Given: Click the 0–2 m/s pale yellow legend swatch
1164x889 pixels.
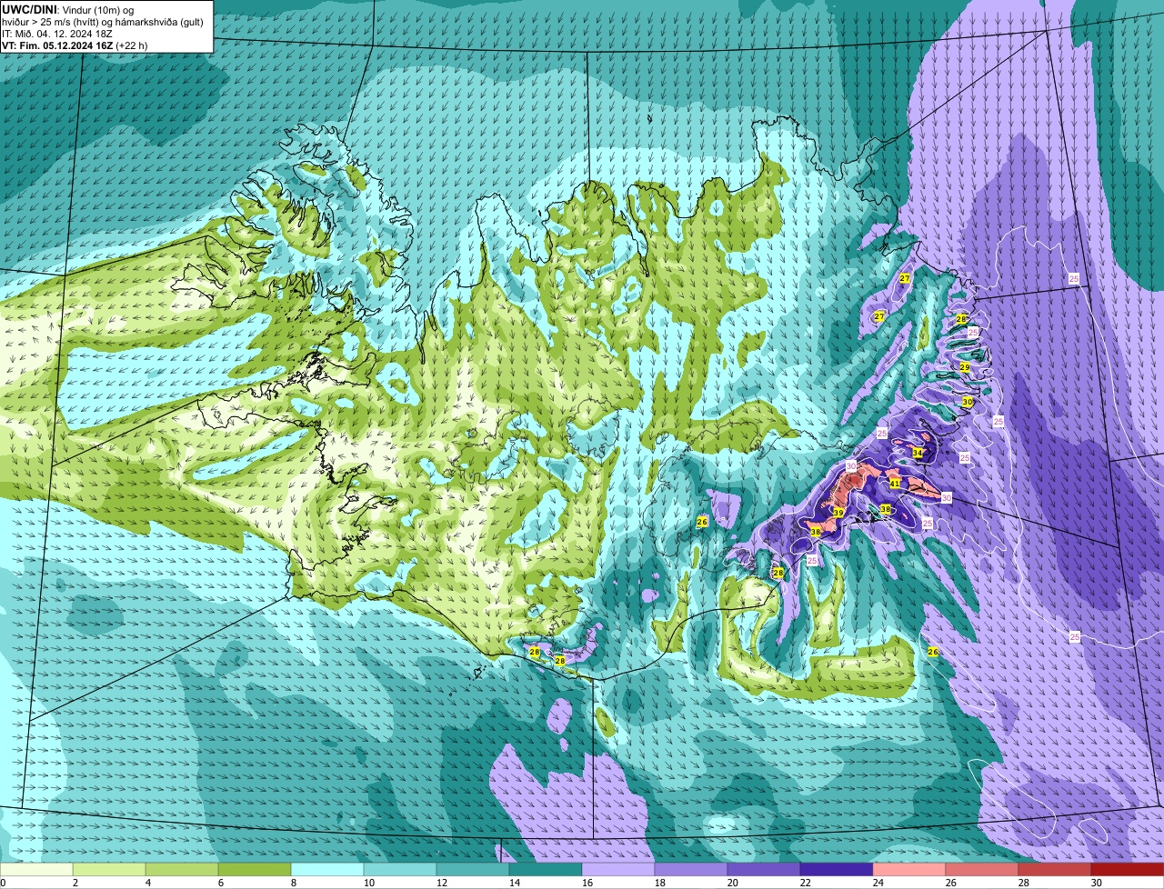Looking at the screenshot, I should click(36, 869).
